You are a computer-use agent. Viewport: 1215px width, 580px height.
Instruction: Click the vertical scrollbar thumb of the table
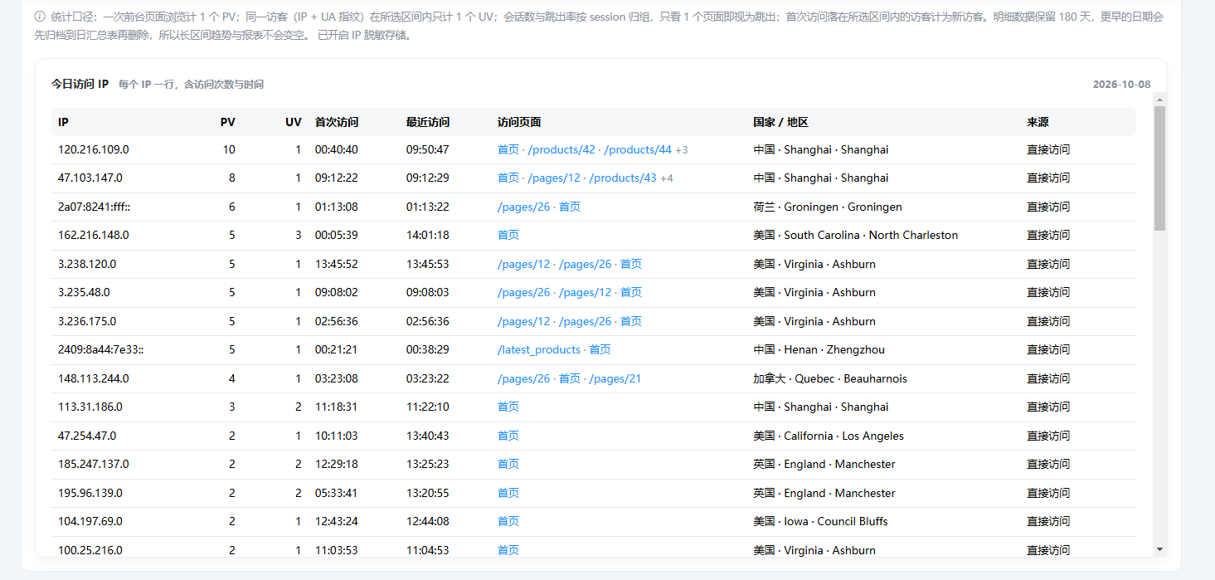[1159, 168]
